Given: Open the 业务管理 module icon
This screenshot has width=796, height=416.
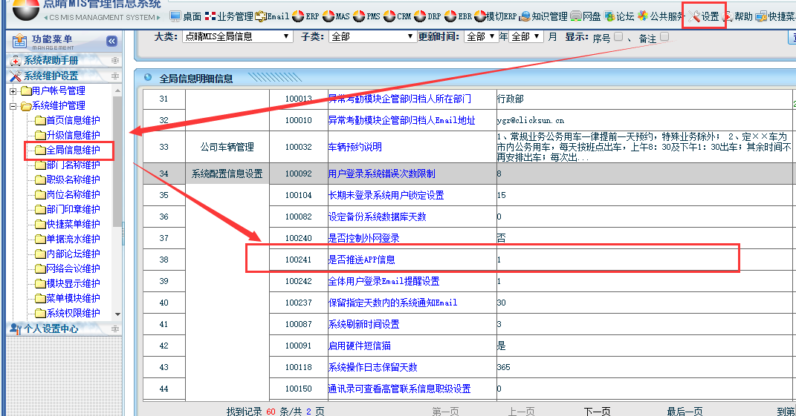Looking at the screenshot, I should (x=210, y=16).
